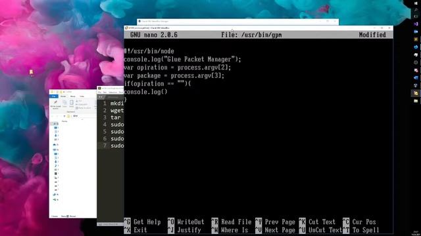Open File menu in Sublime Text window
Image resolution: width=421 pixels, height=236 pixels.
coord(99,92)
